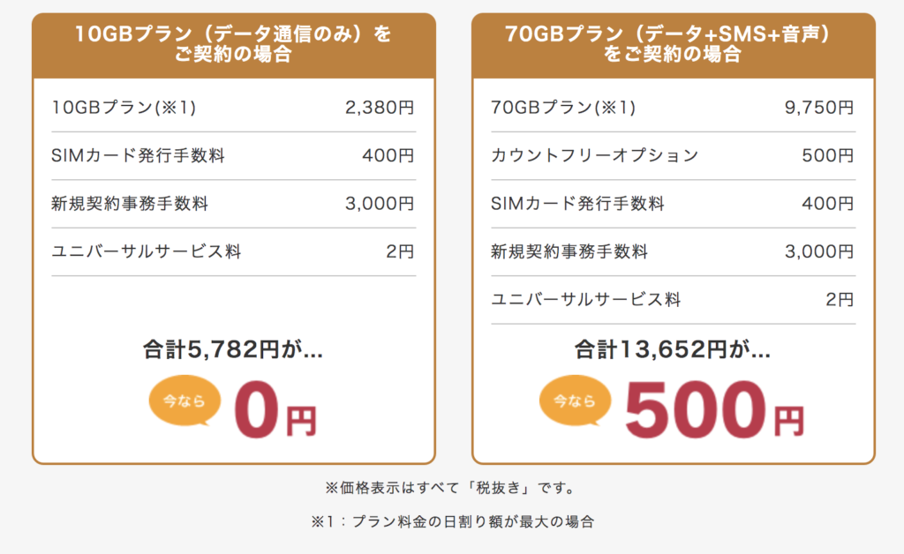Viewport: 904px width, 554px height.
Task: Click the large red 0円 price
Action: pos(275,409)
